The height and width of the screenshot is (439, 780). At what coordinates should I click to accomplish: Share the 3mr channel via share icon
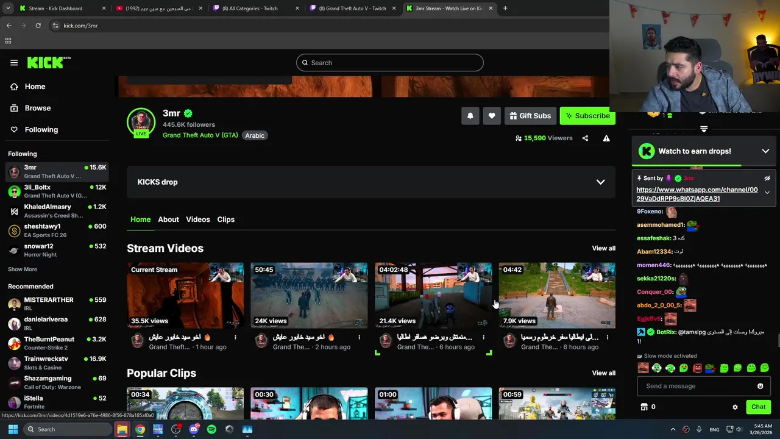(585, 138)
